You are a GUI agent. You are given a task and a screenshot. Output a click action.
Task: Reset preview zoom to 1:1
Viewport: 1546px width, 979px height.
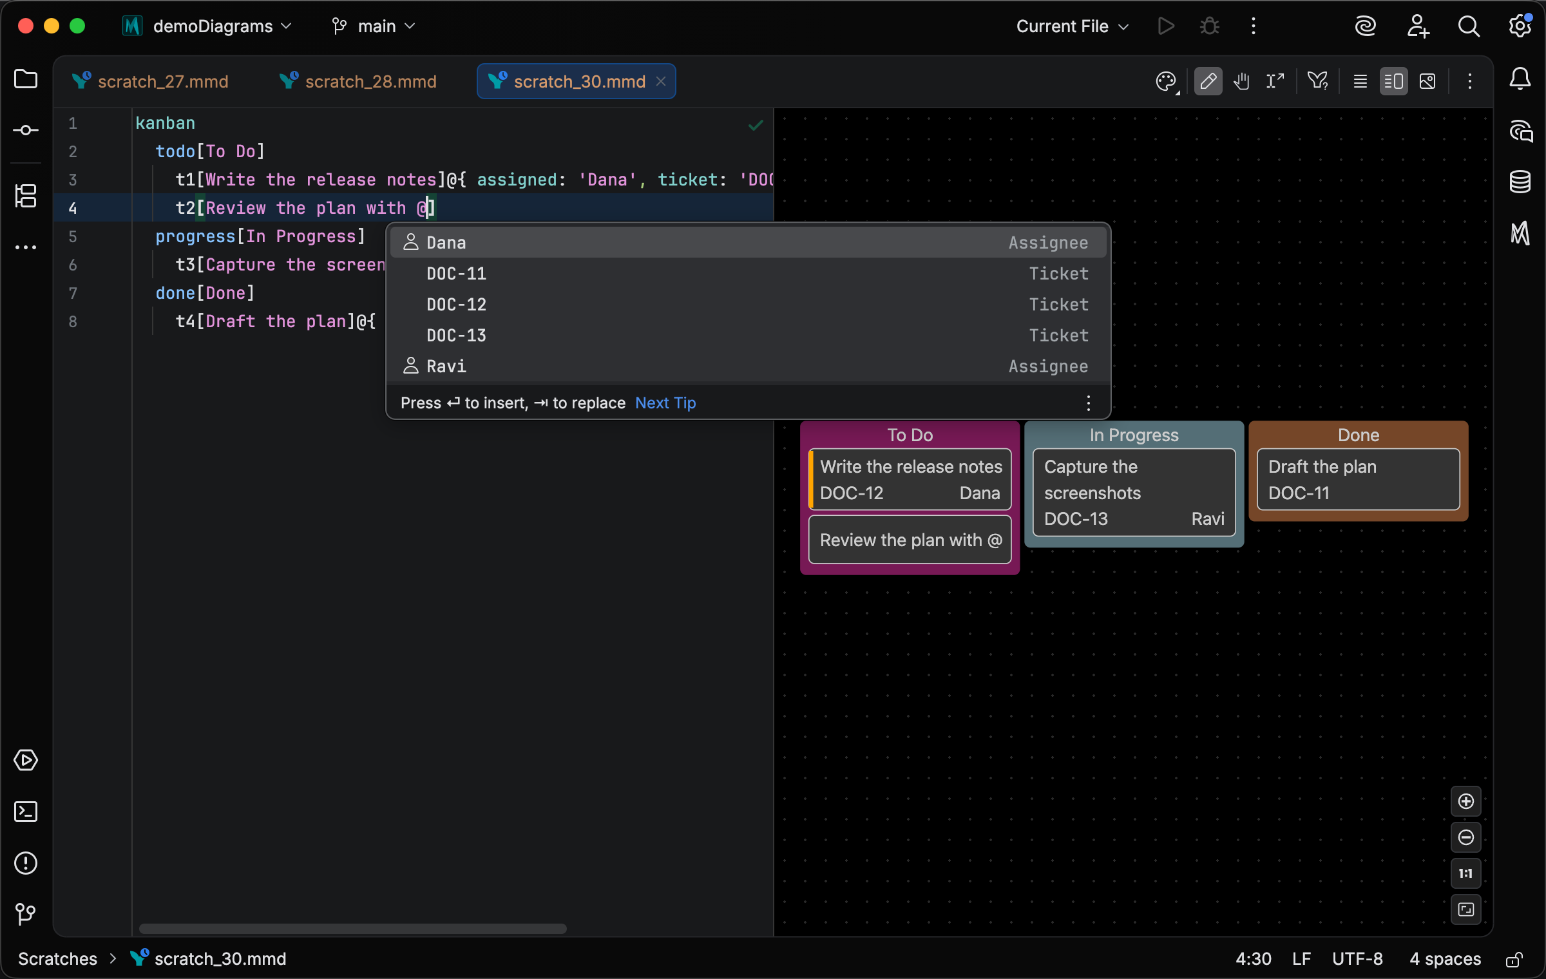click(x=1465, y=873)
